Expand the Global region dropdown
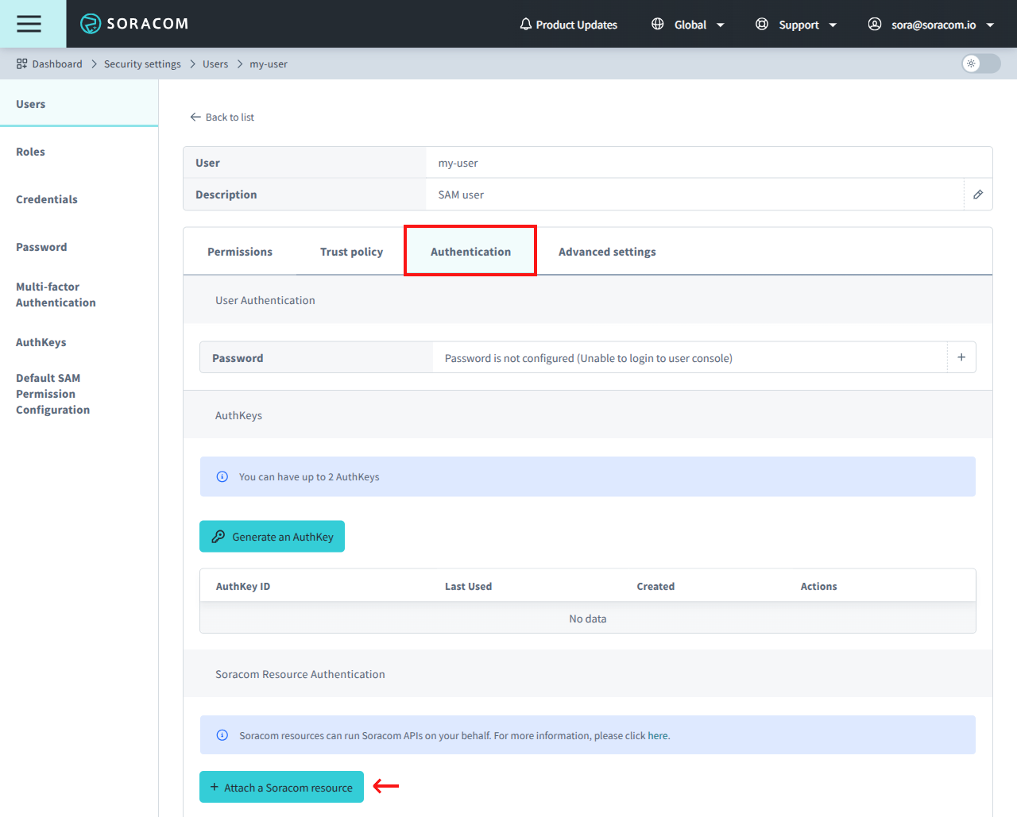The height and width of the screenshot is (817, 1017). click(x=721, y=24)
